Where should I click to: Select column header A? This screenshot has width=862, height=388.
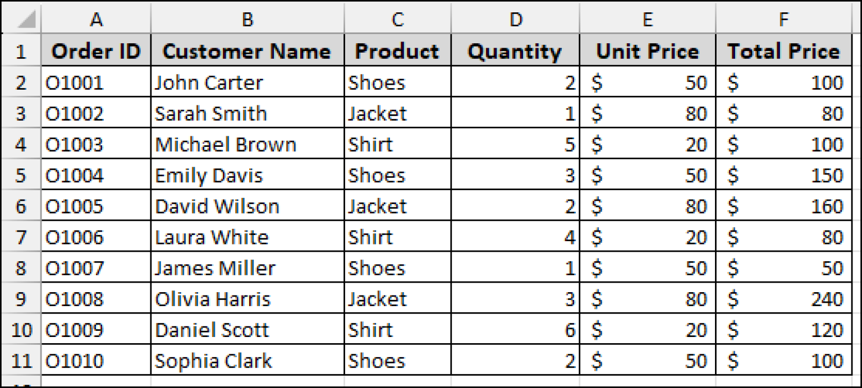coord(96,19)
